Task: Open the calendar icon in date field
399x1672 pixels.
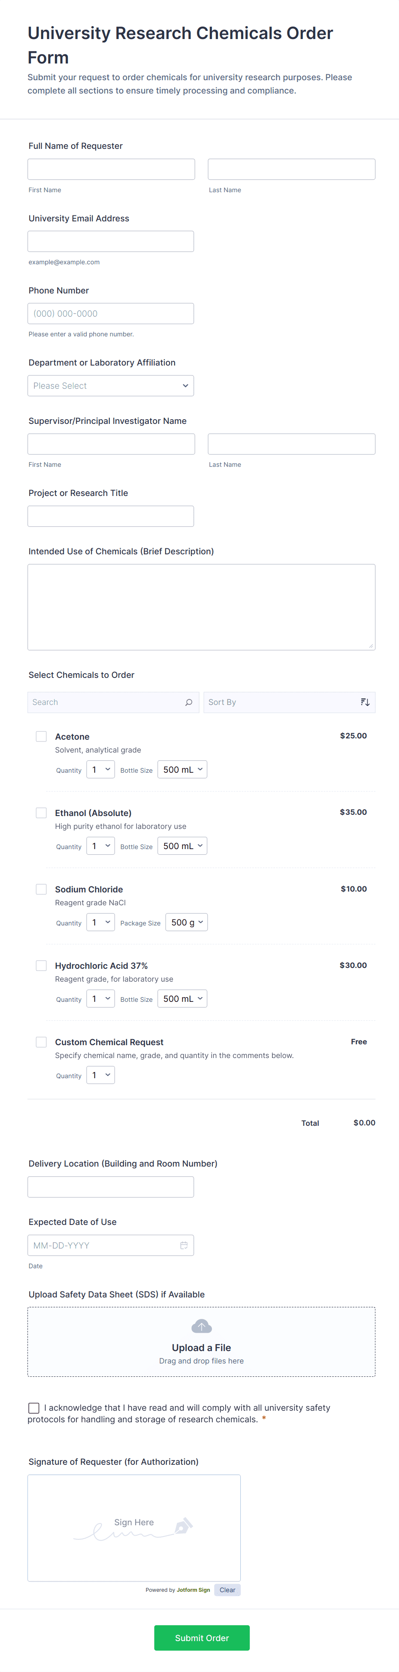Action: 184,1246
